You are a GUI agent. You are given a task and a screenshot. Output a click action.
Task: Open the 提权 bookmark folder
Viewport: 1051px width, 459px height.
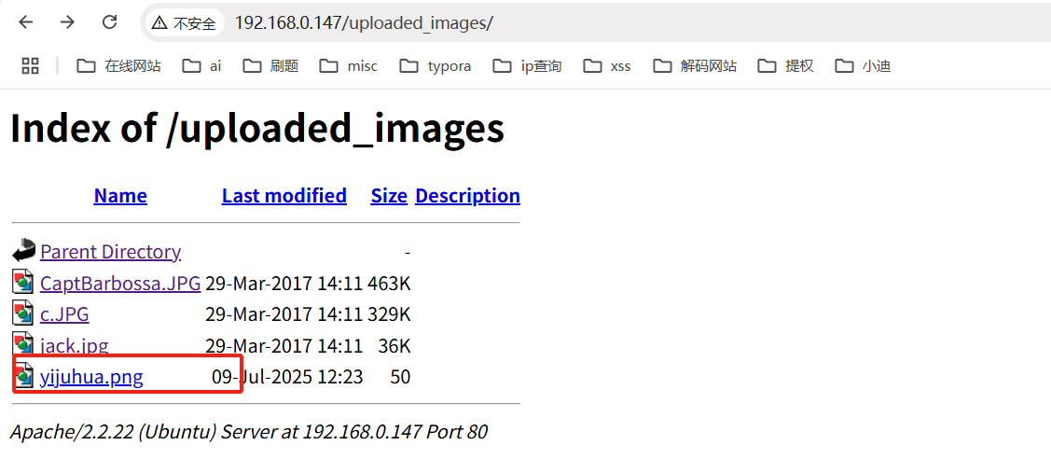(x=786, y=66)
